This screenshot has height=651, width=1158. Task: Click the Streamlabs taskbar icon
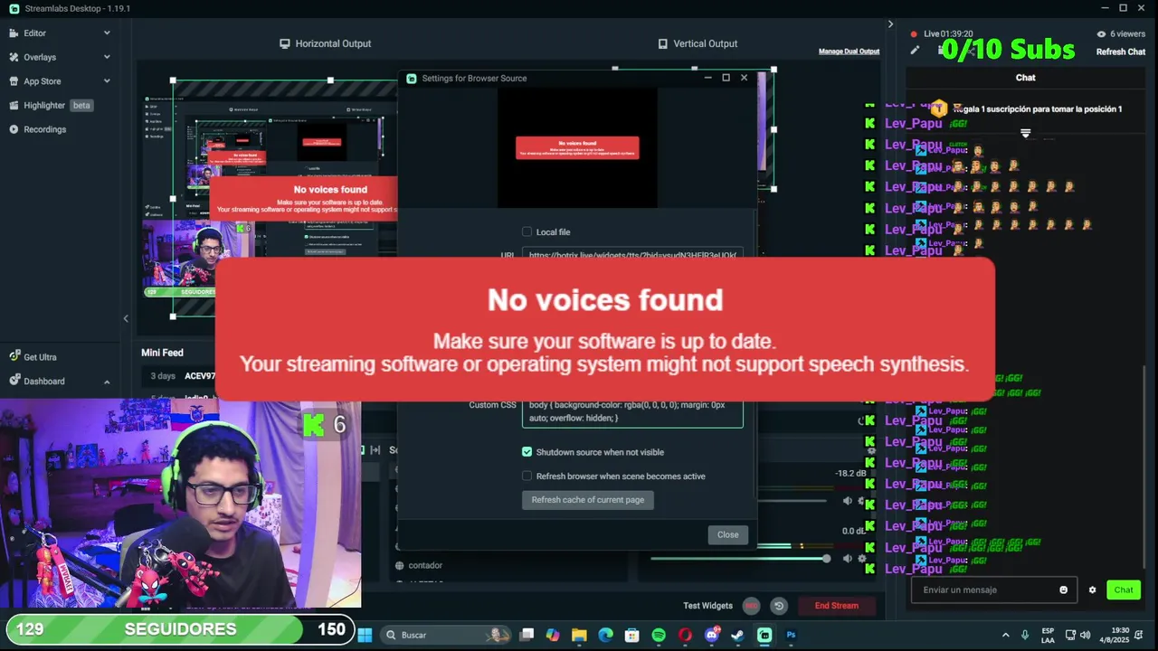coord(764,635)
